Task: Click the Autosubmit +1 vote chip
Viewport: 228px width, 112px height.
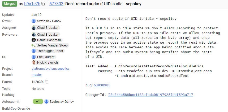Action: click(x=38, y=102)
